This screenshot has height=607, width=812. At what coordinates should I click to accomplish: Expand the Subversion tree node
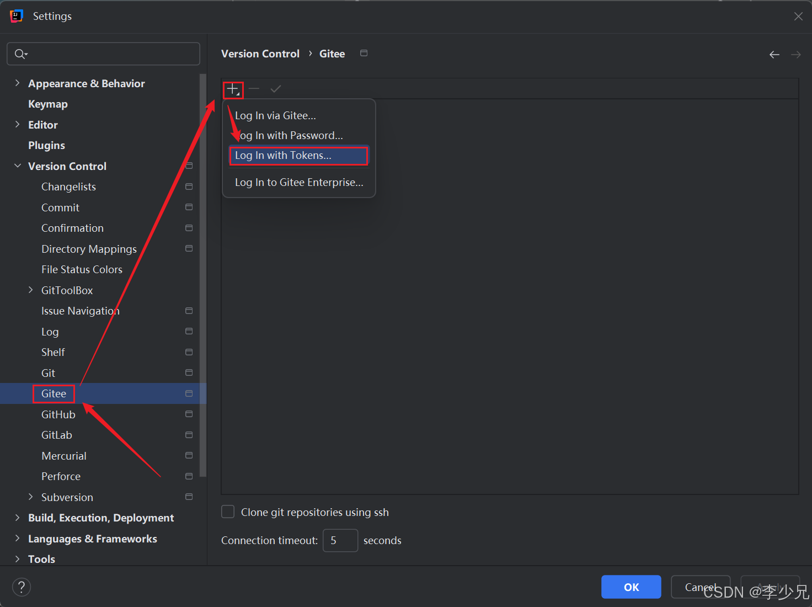click(31, 497)
